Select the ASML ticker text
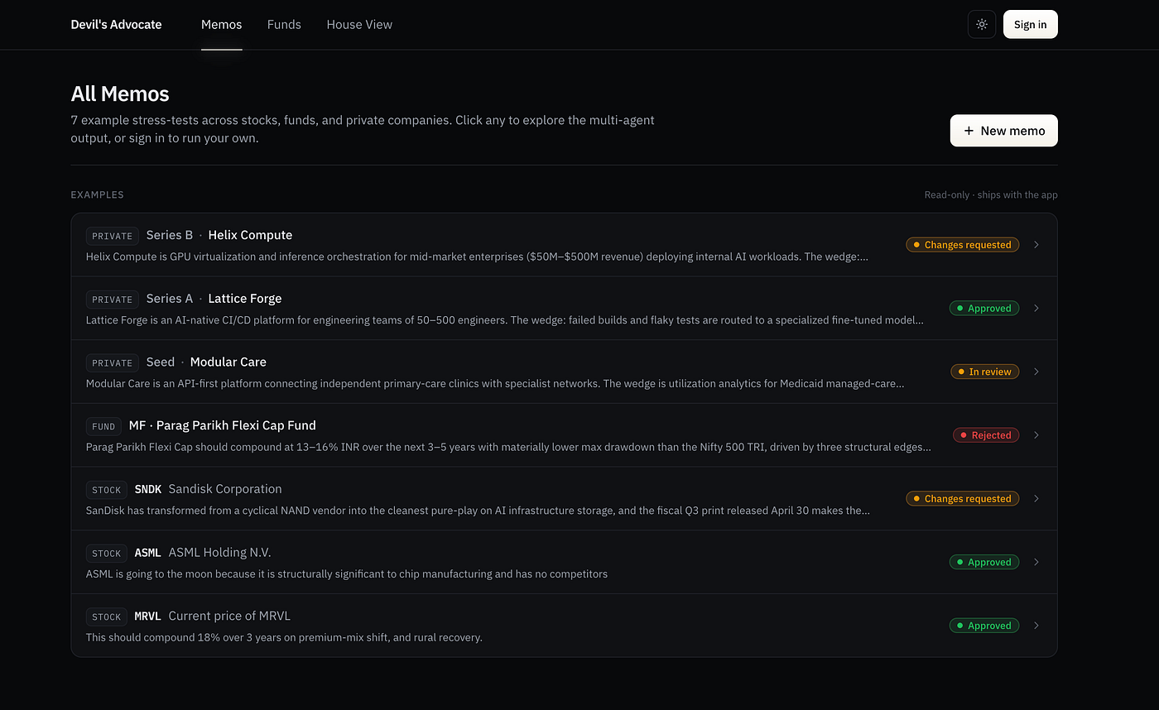Screen dimensions: 1159x710 tap(148, 553)
